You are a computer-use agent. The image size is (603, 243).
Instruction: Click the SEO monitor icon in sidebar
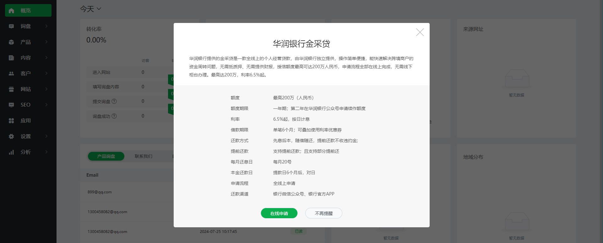(11, 105)
